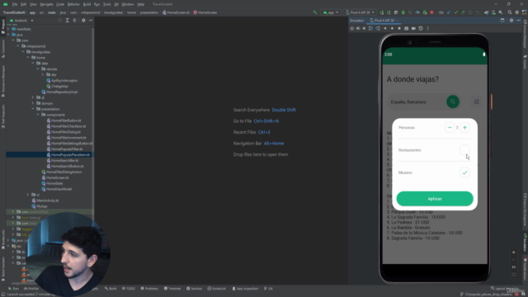The height and width of the screenshot is (297, 528).
Task: Click emulator zoom in plus button
Action: tap(513, 252)
